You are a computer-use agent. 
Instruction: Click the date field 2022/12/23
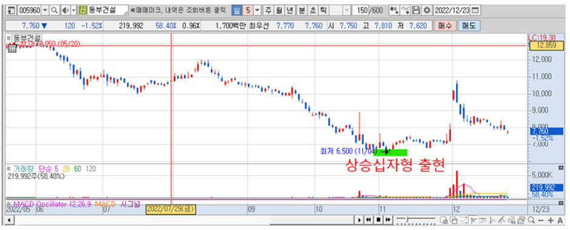point(452,10)
